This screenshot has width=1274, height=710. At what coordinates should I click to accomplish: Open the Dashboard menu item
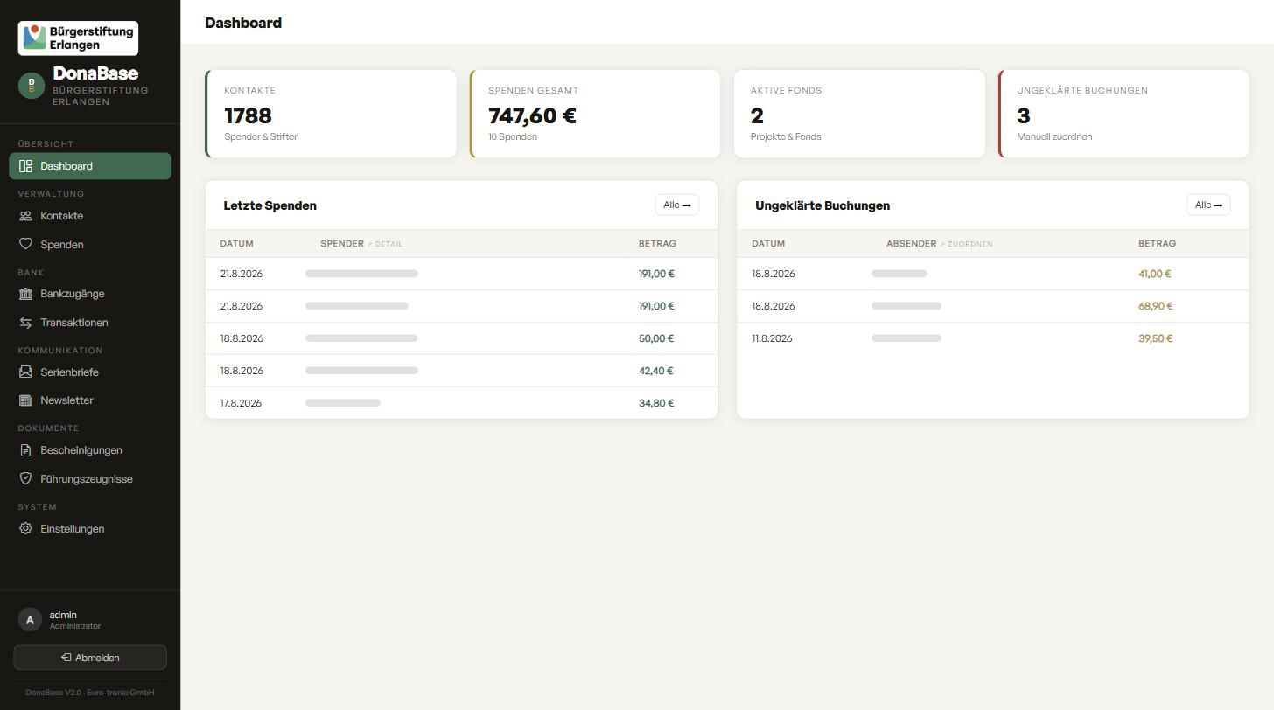pos(90,166)
